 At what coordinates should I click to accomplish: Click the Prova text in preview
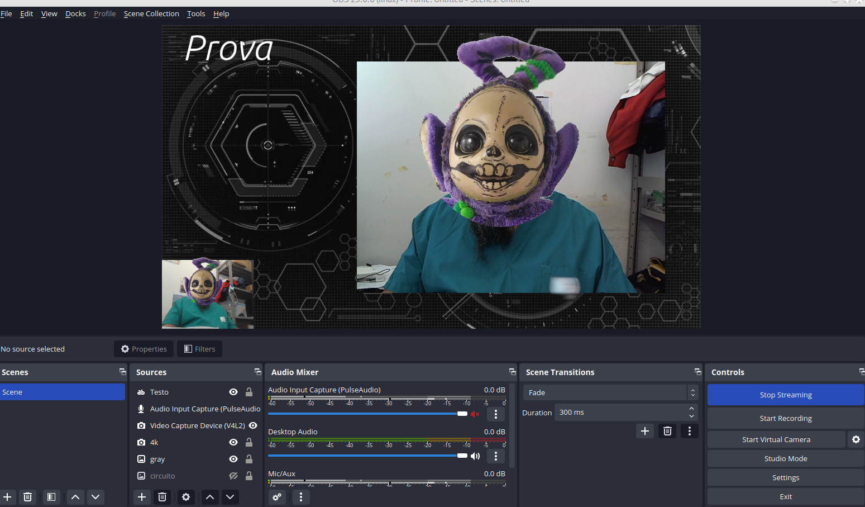pos(230,48)
